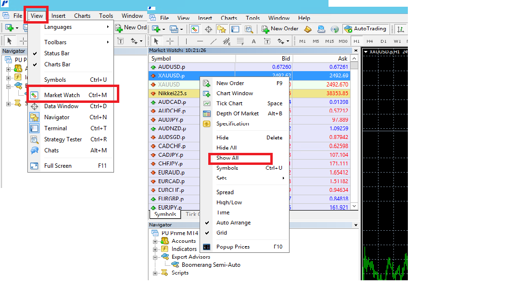This screenshot has height=299, width=518.
Task: Open Arrows tool dropdown in right window toolbar
Action: coord(288,41)
